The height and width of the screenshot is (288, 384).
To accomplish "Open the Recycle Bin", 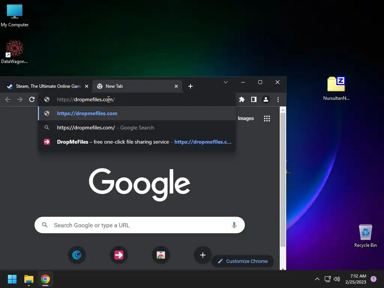I will 365,235.
